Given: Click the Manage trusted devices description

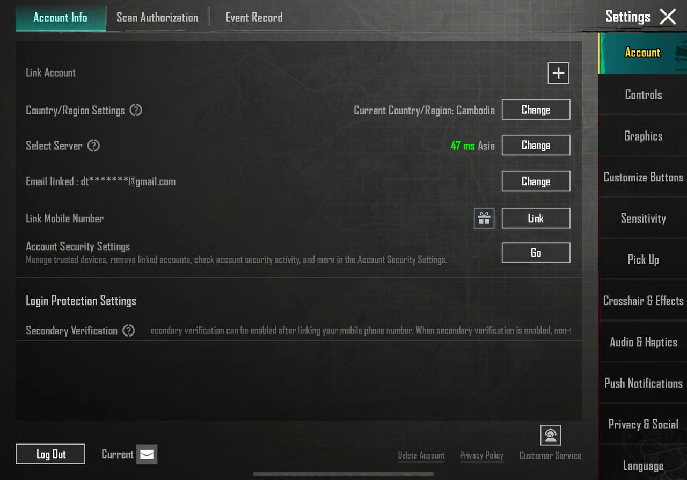Looking at the screenshot, I should pyautogui.click(x=236, y=260).
